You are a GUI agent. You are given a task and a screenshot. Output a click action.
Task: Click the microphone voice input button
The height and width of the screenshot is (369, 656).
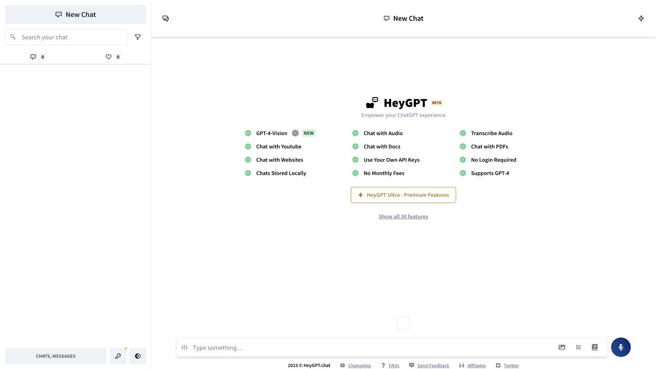pos(620,347)
